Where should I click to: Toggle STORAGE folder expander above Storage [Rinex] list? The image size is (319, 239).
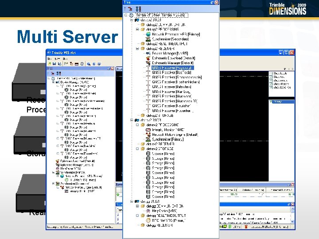tap(137, 149)
